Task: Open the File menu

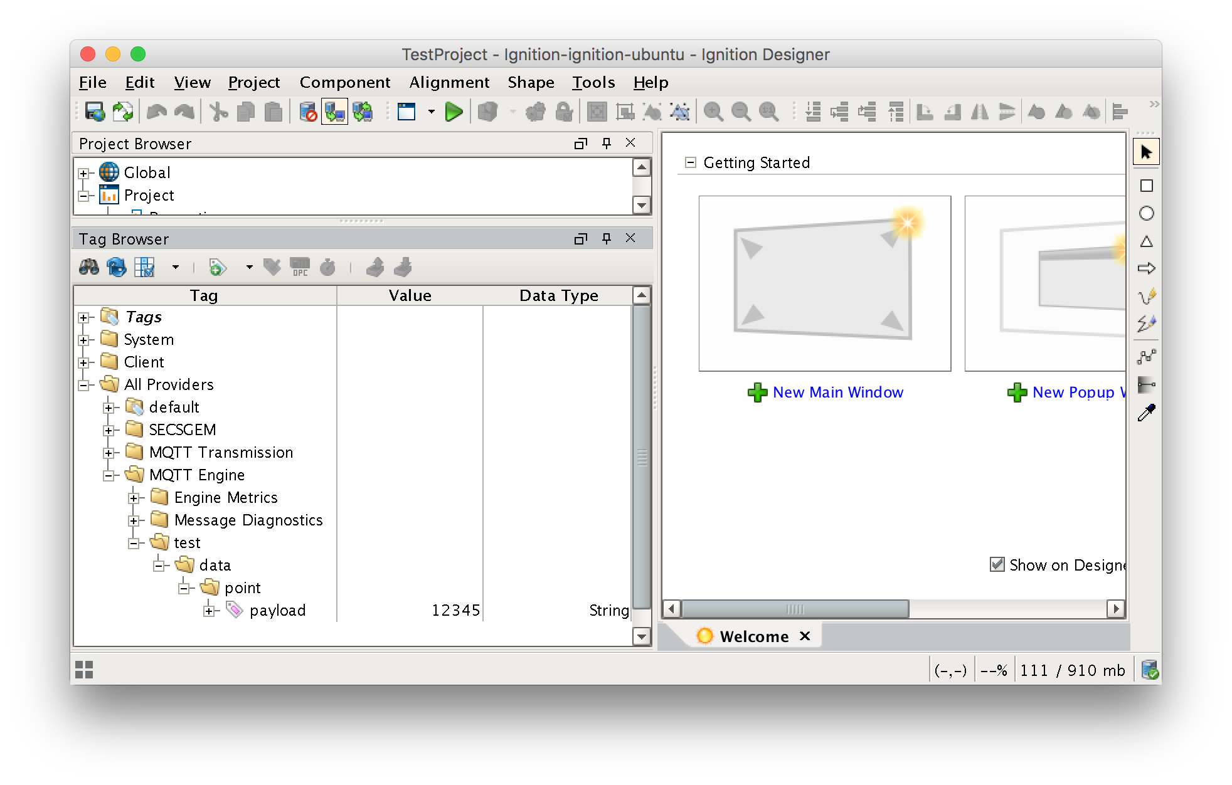Action: 93,82
